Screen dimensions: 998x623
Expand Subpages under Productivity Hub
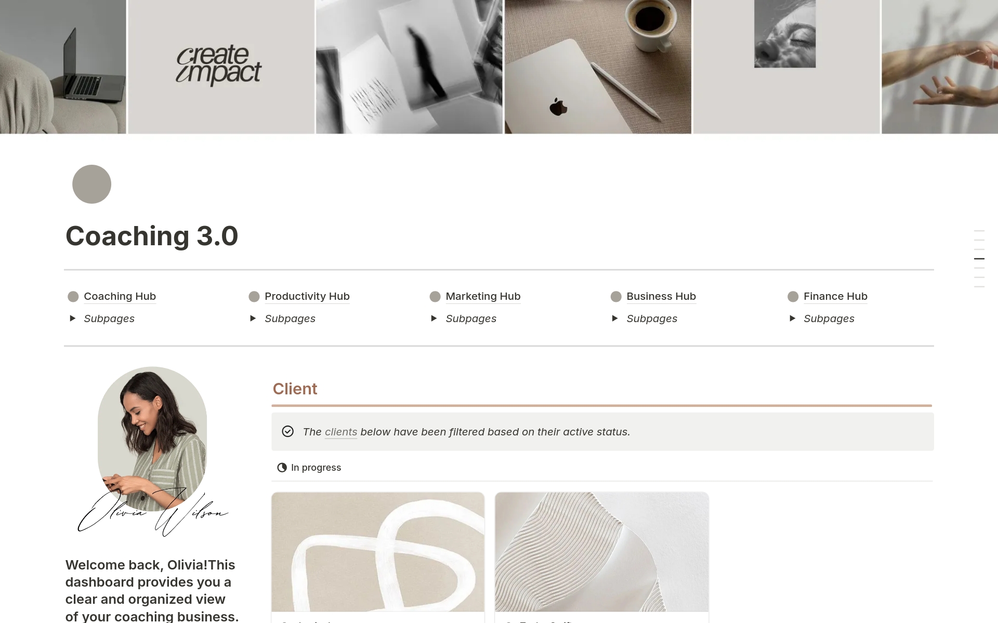[253, 319]
